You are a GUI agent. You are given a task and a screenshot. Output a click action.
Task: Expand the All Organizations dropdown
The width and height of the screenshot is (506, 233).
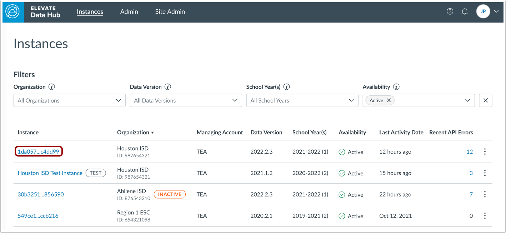(69, 100)
